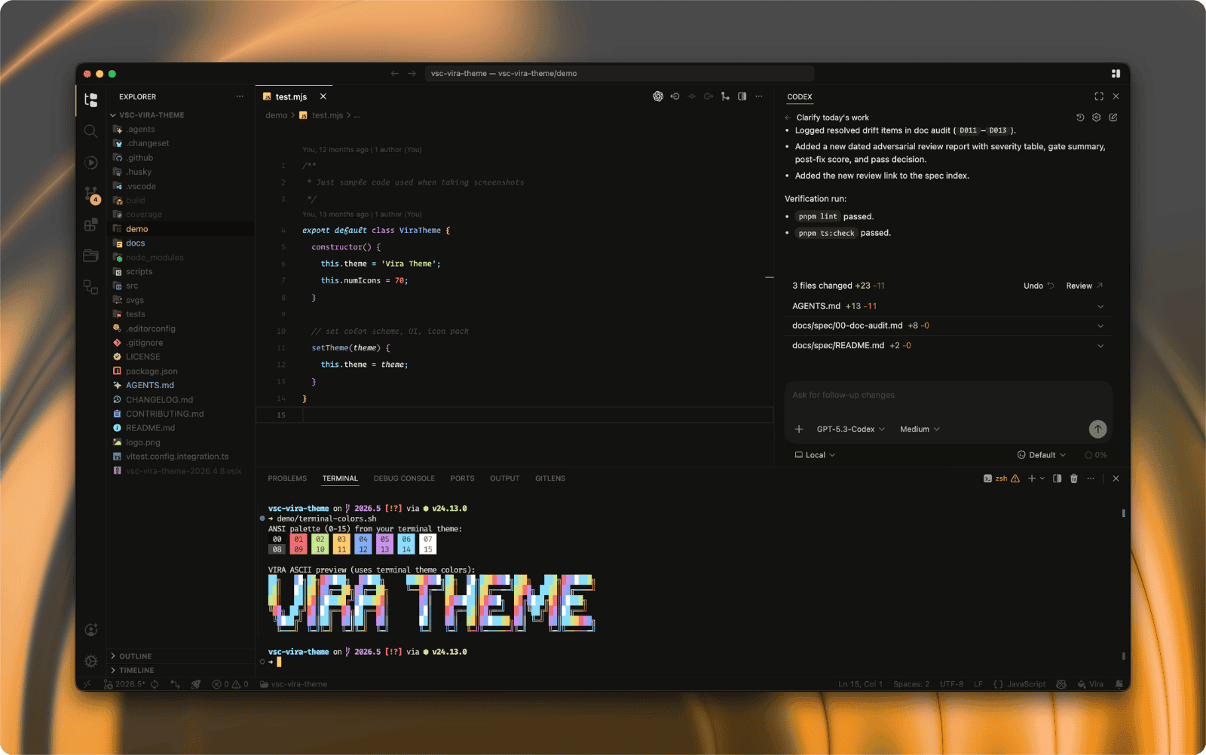Click the Codex OpenAI icon in editor toolbar
Image resolution: width=1206 pixels, height=755 pixels.
(658, 96)
